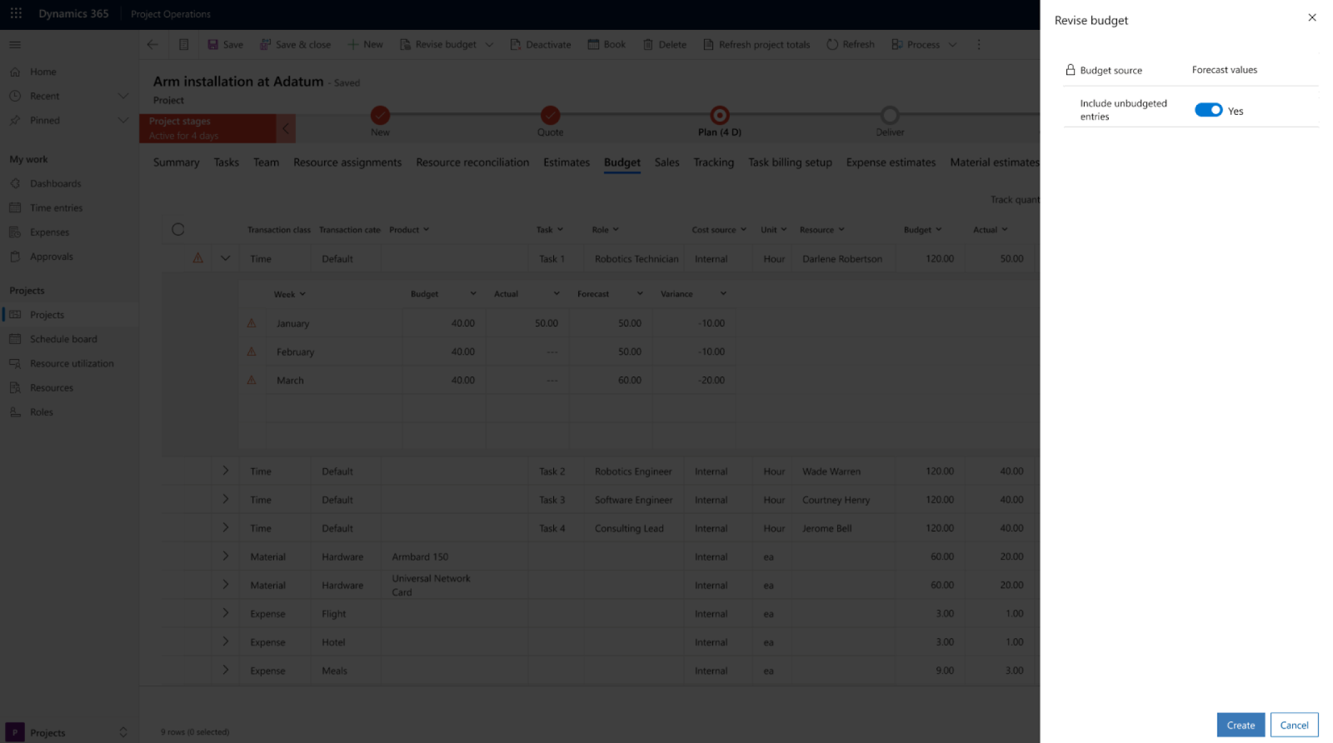
Task: Click Refresh project totals
Action: click(x=757, y=44)
